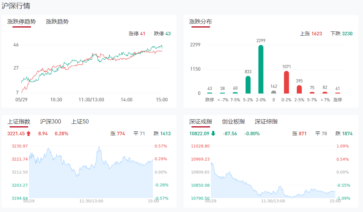
Task: Open the 上证50 tab
Action: click(80, 121)
